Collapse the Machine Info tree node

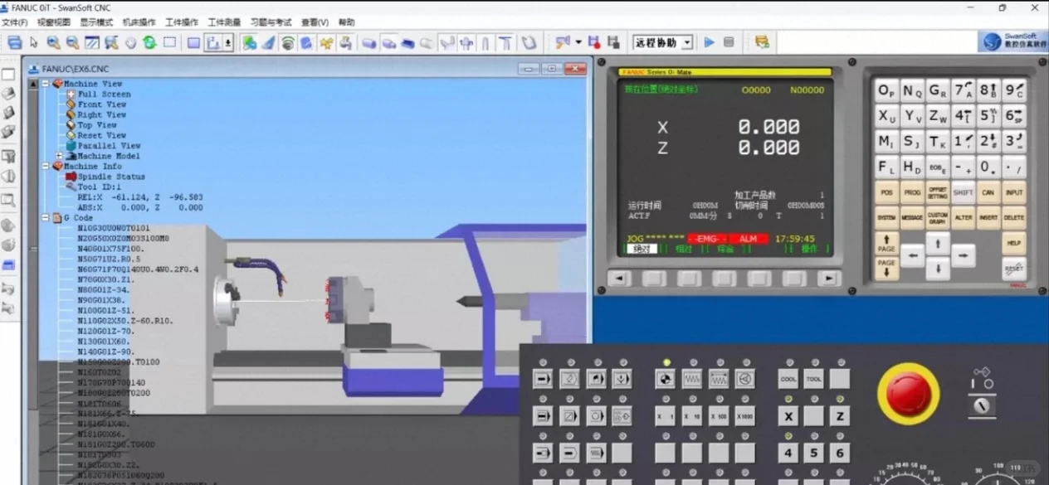click(x=46, y=166)
